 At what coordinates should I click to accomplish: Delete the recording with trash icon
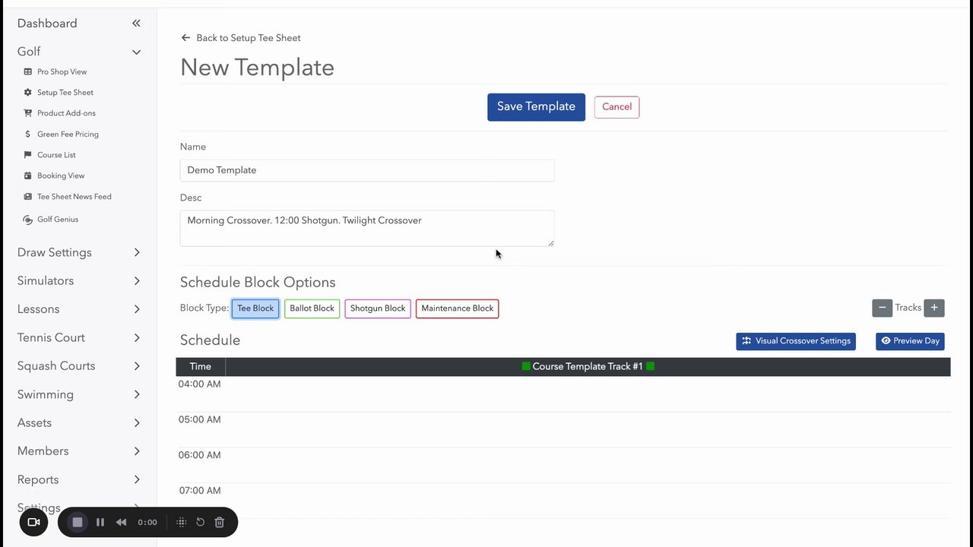click(x=219, y=522)
